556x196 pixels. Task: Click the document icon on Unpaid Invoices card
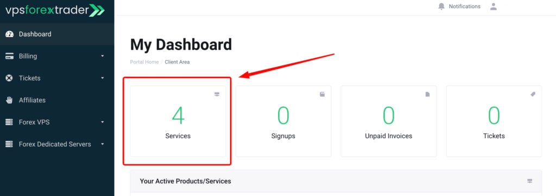(x=427, y=94)
